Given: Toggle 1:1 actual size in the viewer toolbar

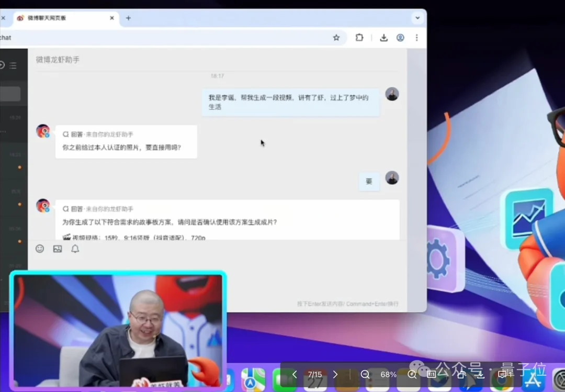Looking at the screenshot, I should coord(432,375).
